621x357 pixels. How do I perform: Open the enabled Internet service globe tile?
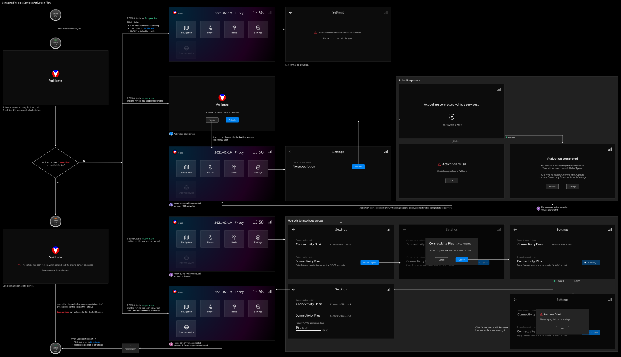(186, 329)
